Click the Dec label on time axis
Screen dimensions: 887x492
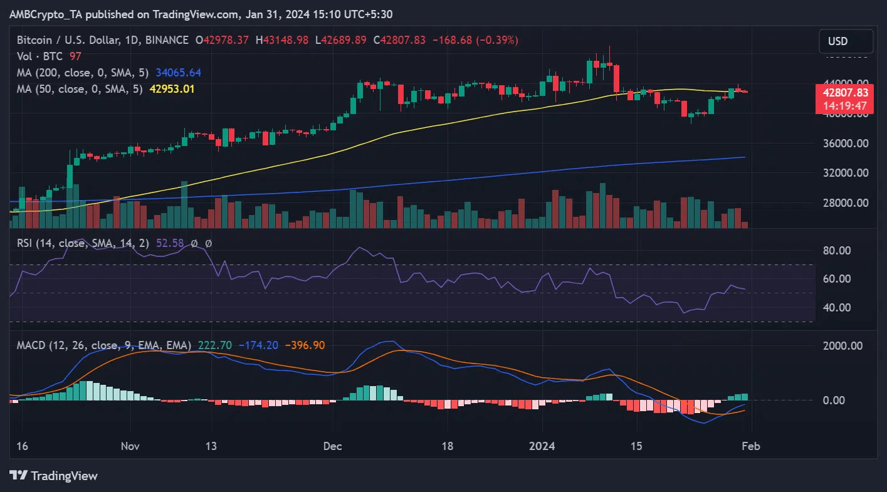tap(333, 446)
